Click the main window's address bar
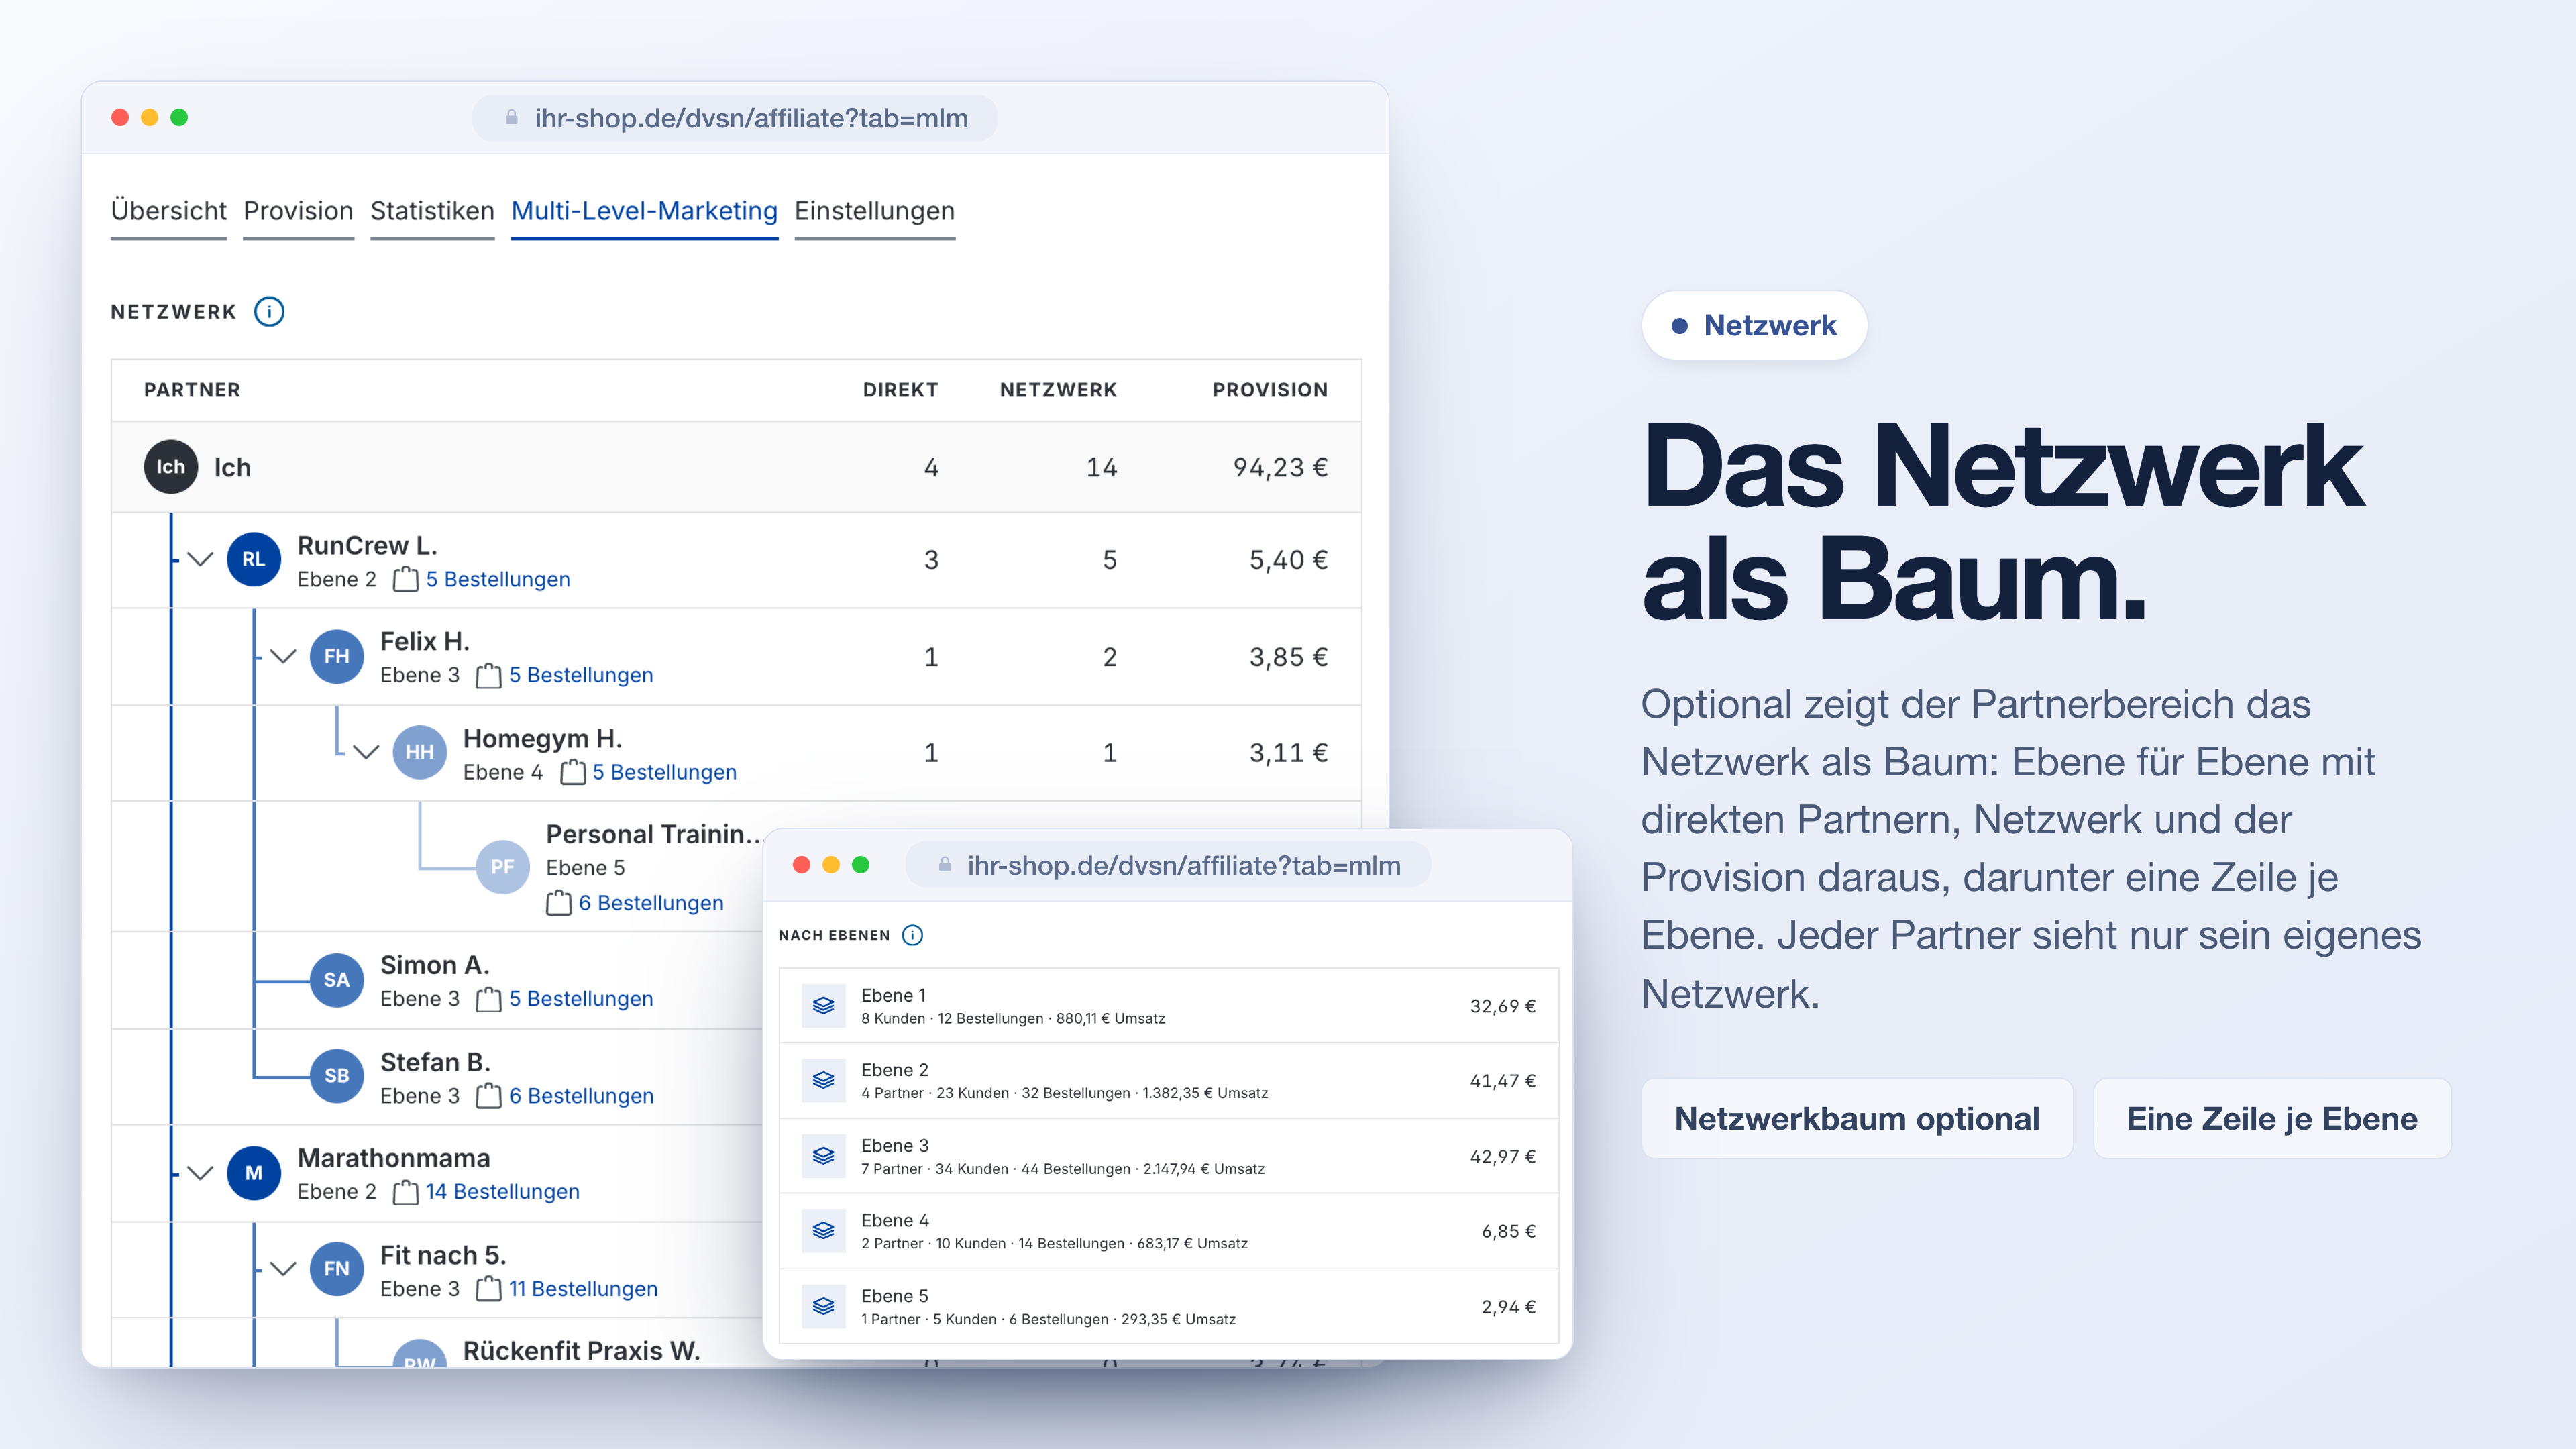Image resolution: width=2576 pixels, height=1449 pixels. point(735,118)
